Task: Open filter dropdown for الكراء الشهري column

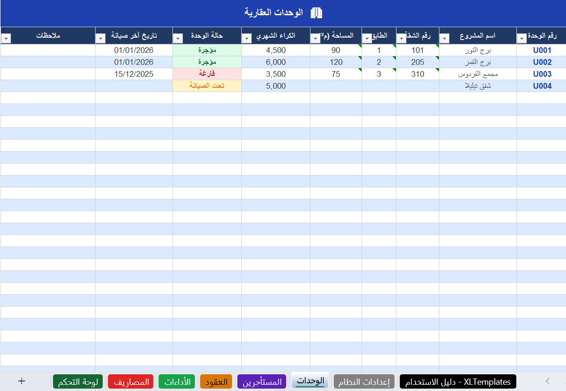Action: [x=246, y=38]
